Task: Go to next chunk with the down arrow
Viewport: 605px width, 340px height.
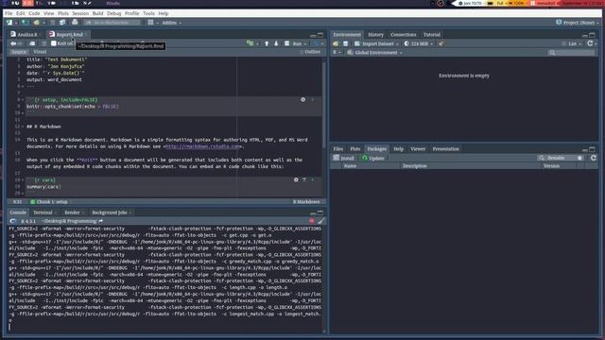Action: 276,43
